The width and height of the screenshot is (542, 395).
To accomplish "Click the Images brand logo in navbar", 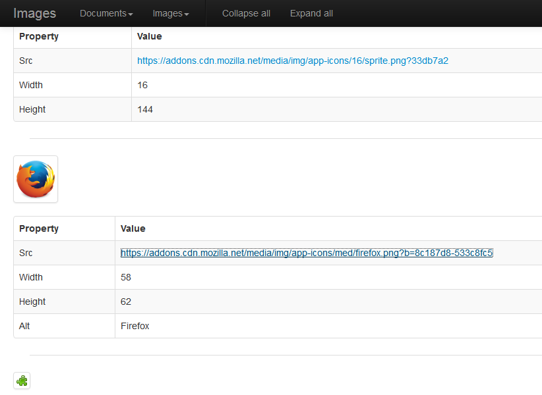I will (x=34, y=13).
